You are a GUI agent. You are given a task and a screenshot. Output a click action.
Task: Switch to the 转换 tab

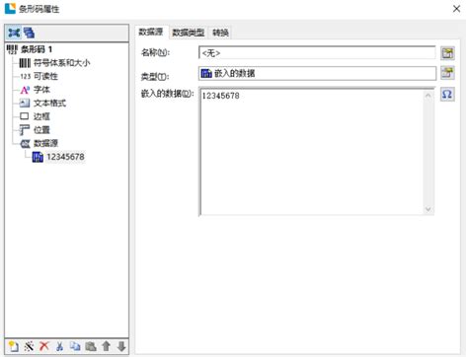coord(220,33)
